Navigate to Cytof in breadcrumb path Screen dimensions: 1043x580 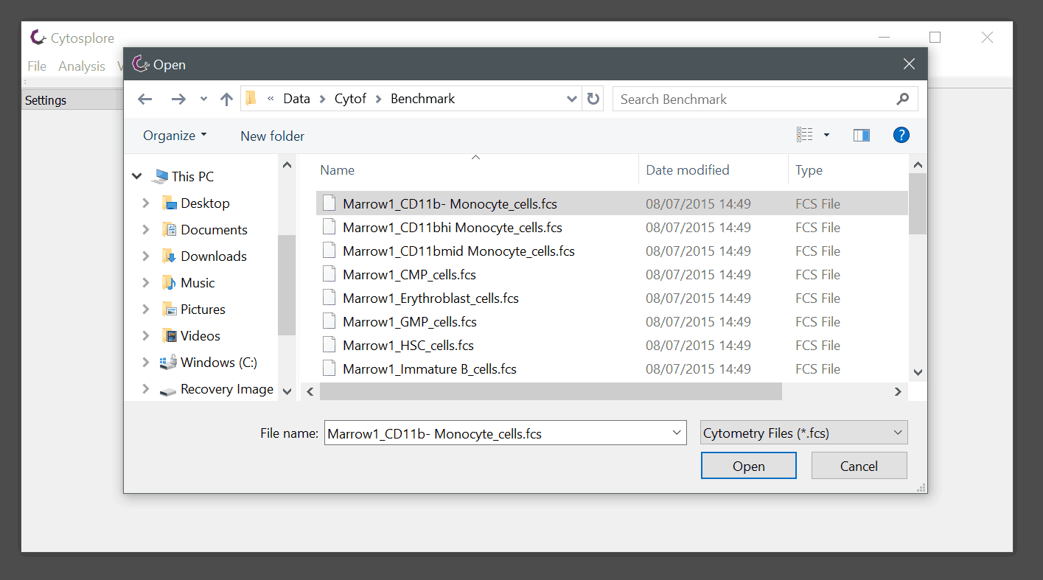(350, 99)
